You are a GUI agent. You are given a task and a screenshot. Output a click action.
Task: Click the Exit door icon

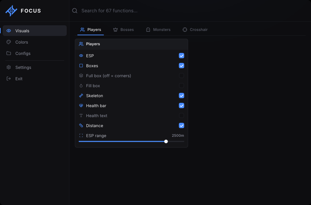coord(9,79)
